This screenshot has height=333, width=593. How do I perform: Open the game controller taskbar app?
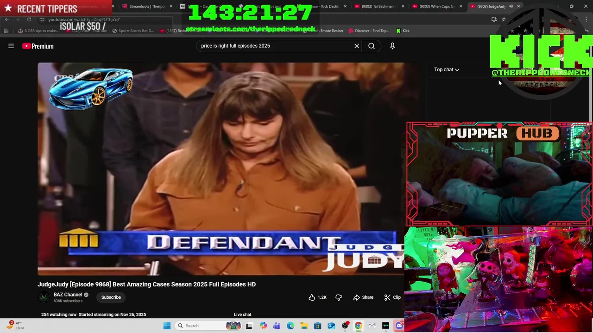click(x=372, y=326)
